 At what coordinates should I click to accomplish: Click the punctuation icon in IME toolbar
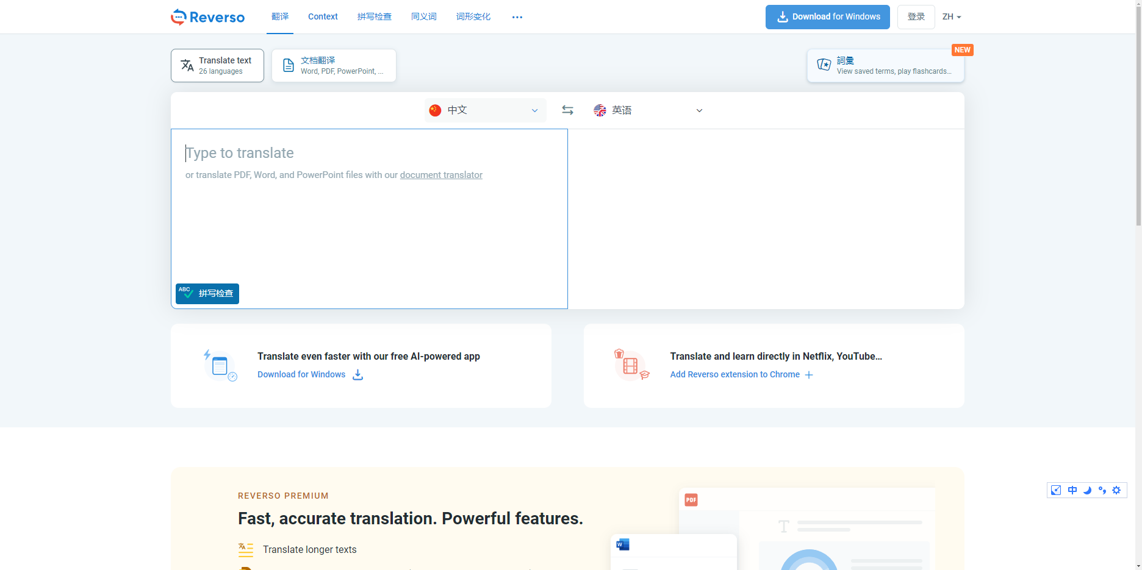point(1102,490)
